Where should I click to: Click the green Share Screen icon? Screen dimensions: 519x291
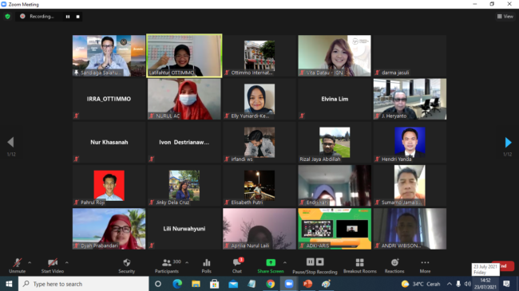[271, 262]
